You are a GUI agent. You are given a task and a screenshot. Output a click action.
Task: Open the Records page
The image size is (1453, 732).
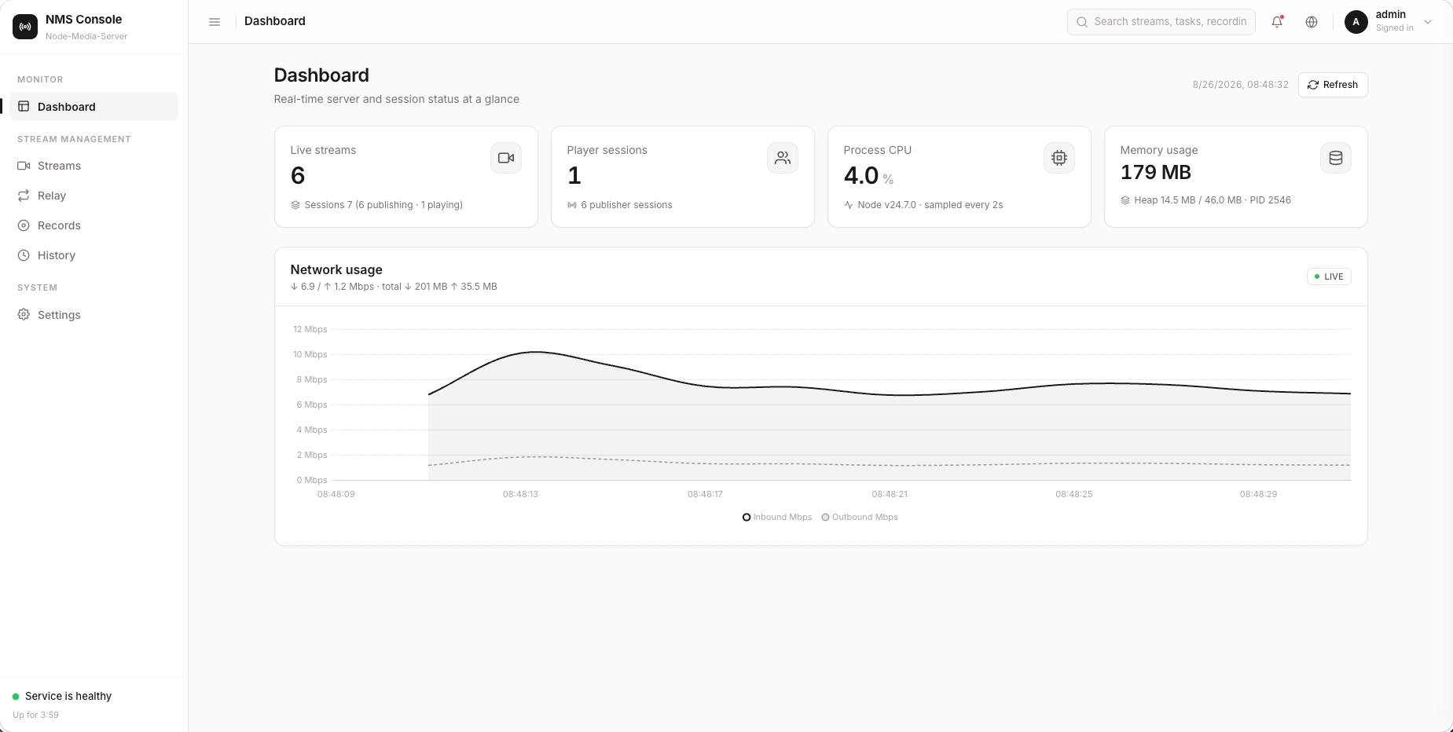pyautogui.click(x=94, y=225)
